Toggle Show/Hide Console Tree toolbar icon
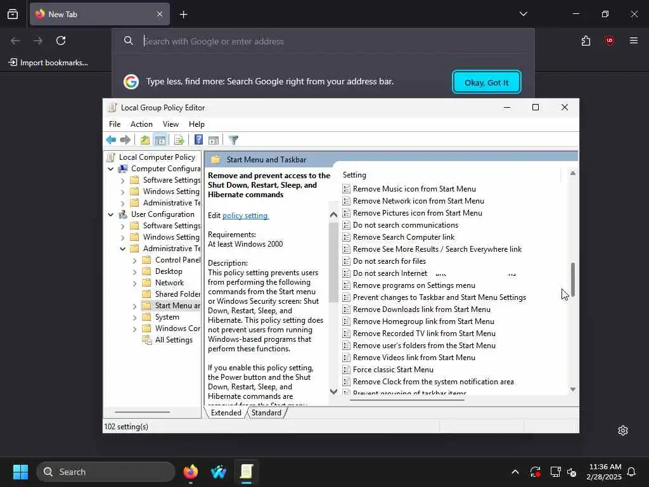 [160, 140]
